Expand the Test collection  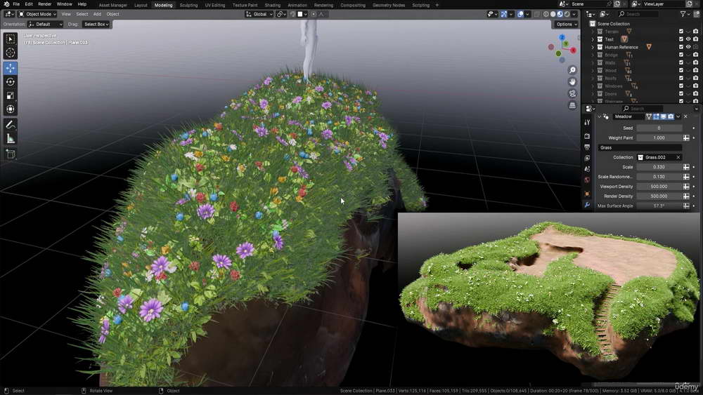click(593, 39)
